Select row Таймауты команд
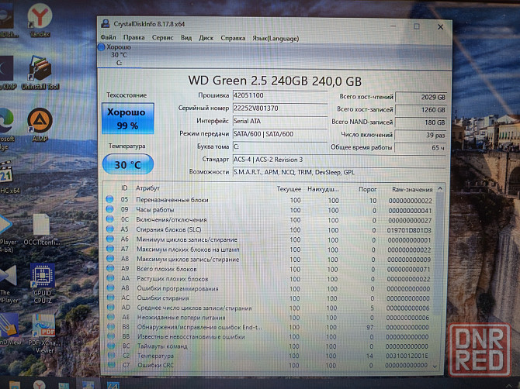520x389 pixels. [269, 346]
